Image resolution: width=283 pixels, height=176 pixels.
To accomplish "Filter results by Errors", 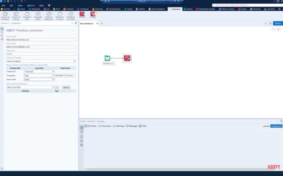I will click(92, 126).
